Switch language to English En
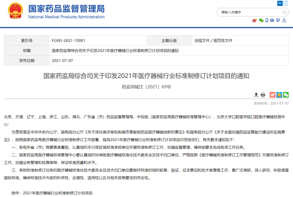The image size is (293, 197). click(285, 3)
